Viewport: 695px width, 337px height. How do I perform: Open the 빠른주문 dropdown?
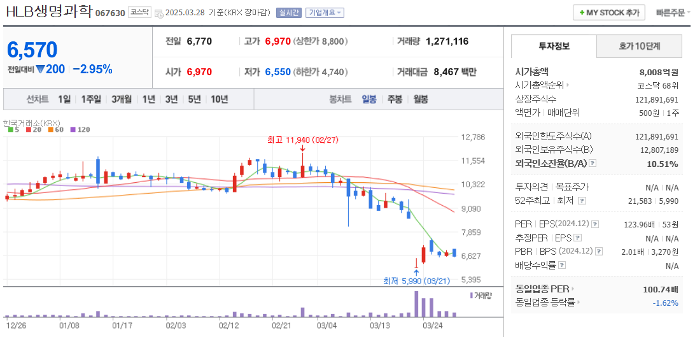click(x=673, y=13)
